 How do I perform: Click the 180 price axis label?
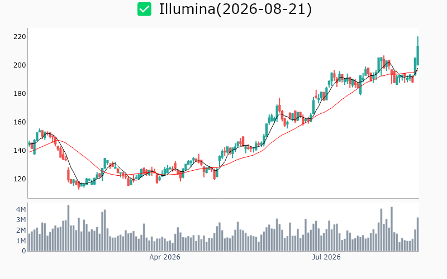pyautogui.click(x=20, y=94)
